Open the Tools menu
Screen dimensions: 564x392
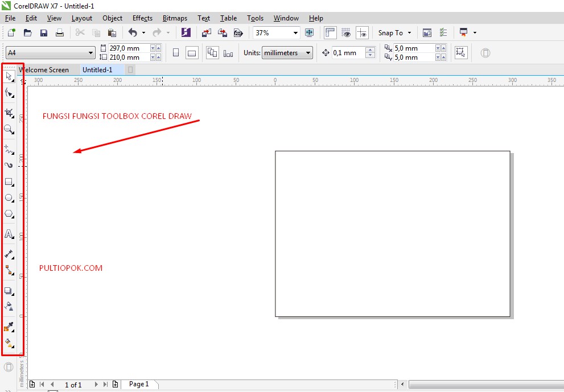tap(255, 18)
